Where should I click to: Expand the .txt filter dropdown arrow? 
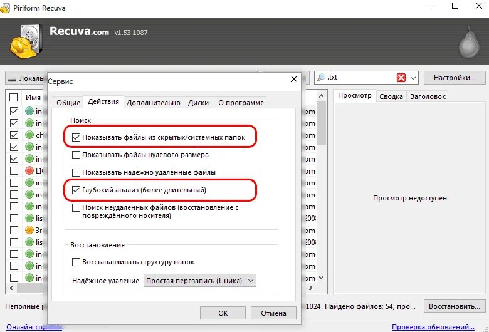pyautogui.click(x=413, y=78)
